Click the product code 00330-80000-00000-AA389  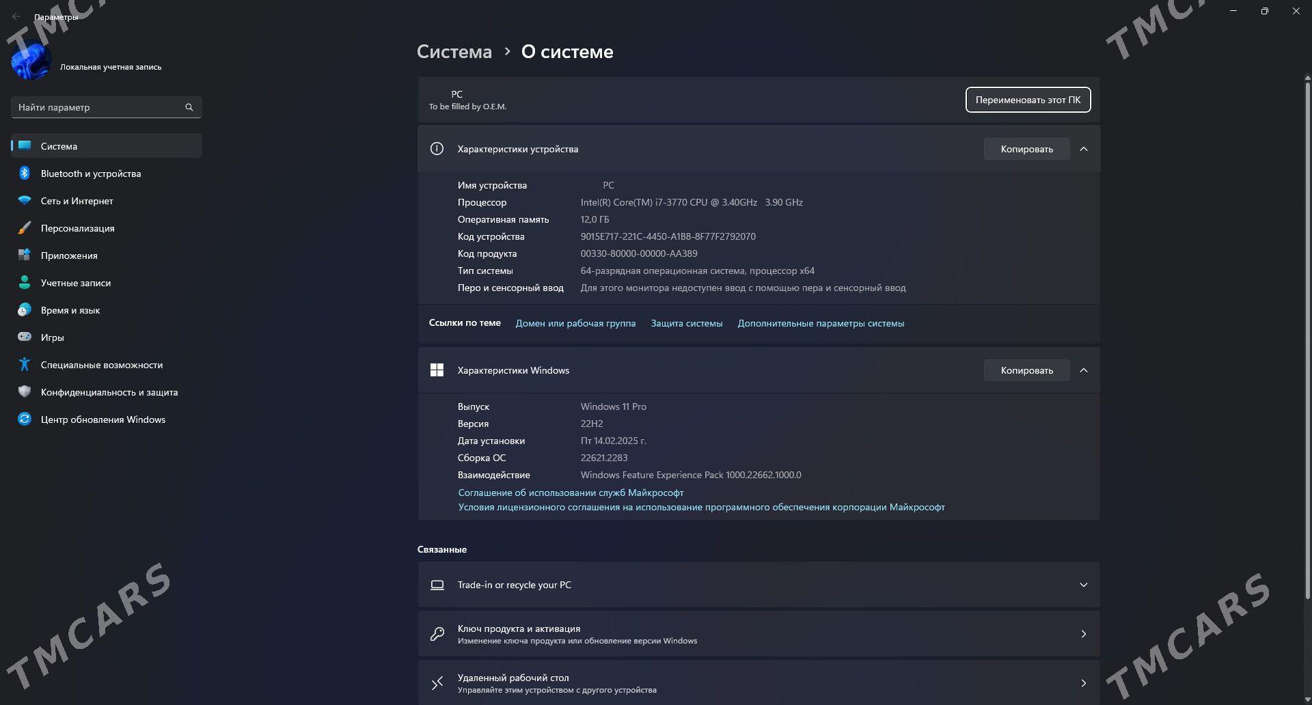[639, 253]
